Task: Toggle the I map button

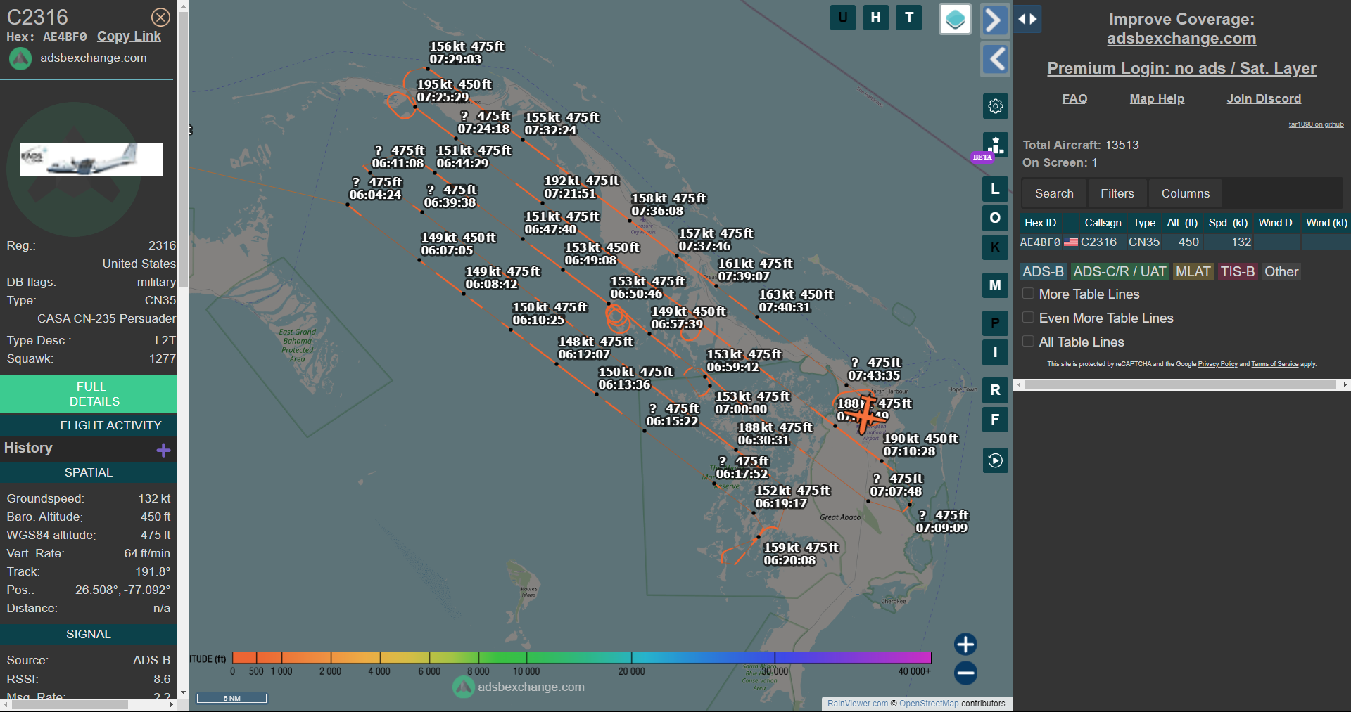Action: pos(995,352)
